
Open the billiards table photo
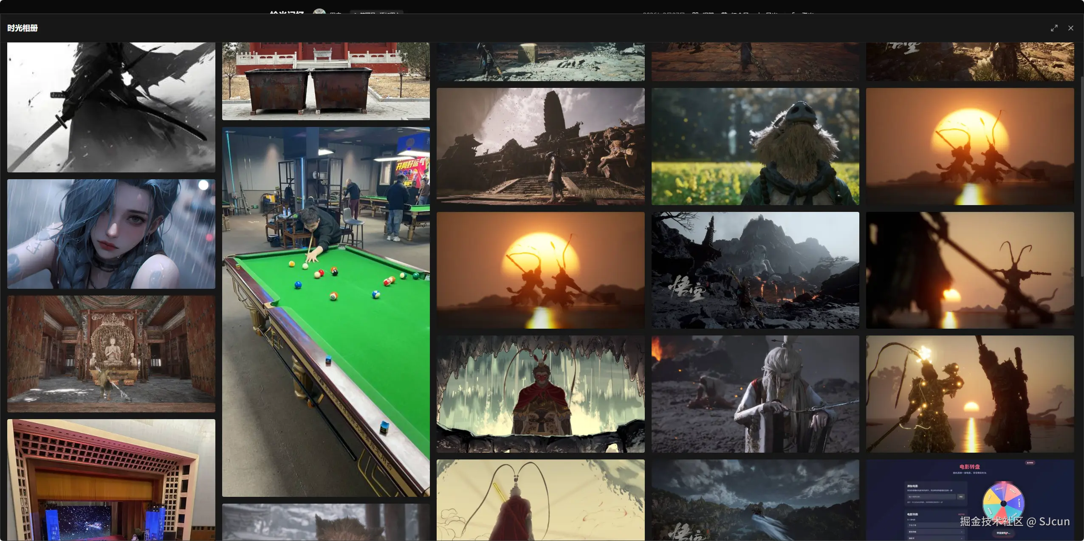pyautogui.click(x=326, y=312)
